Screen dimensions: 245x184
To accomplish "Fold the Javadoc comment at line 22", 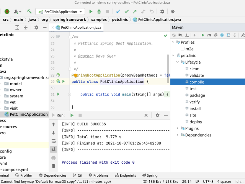I will 70,37.
